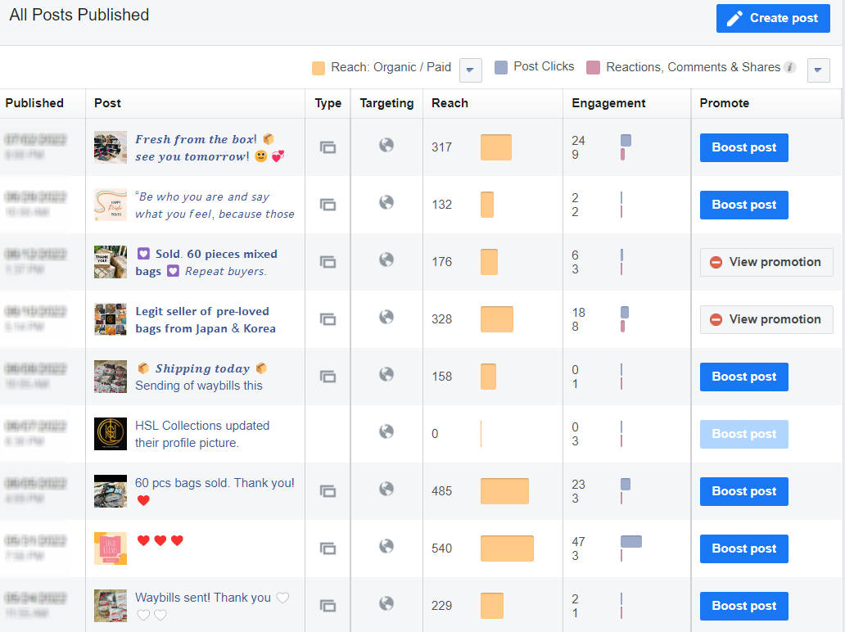The image size is (845, 632).
Task: Boost the Fresh from the box post
Action: (743, 147)
